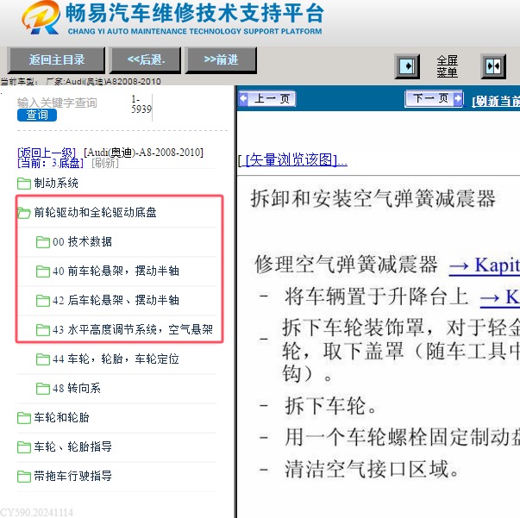The height and width of the screenshot is (518, 520).
Task: Open 00 技术数据 tree entry
Action: pos(82,241)
